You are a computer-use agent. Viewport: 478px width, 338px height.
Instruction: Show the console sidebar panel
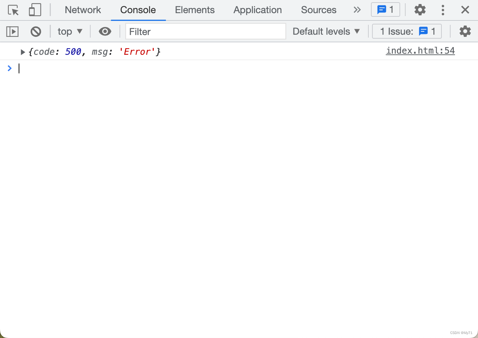pyautogui.click(x=12, y=32)
